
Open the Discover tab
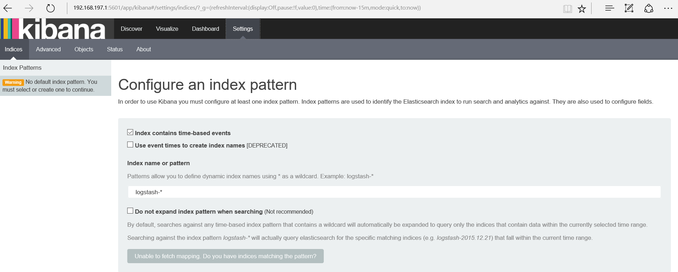[x=131, y=29]
